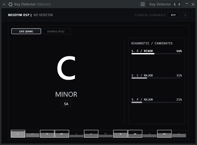Screen dimensions: 197x145
Task: Toggle the BYP bypass button
Action: point(173,15)
